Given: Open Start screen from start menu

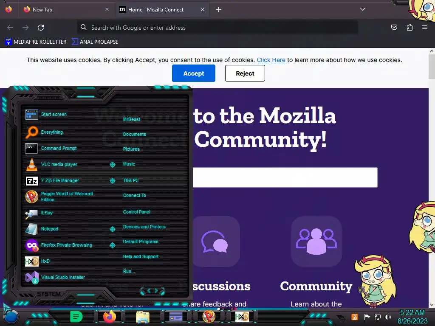Looking at the screenshot, I should pyautogui.click(x=54, y=114).
